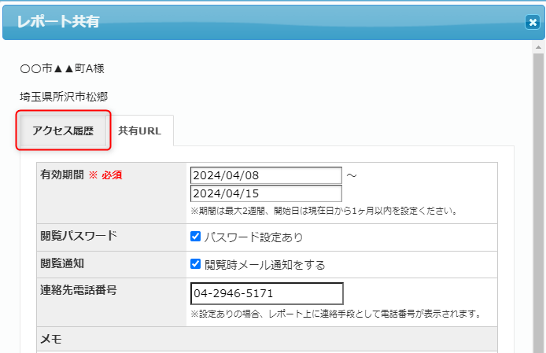546x353 pixels.
Task: Click the note about phone number display
Action: click(x=335, y=314)
